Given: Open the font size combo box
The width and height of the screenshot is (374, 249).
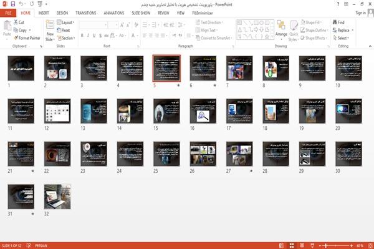Looking at the screenshot, I should (x=113, y=24).
